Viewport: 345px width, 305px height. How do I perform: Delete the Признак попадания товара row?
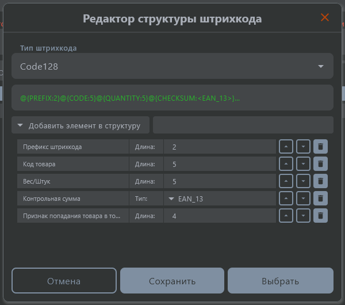(320, 216)
